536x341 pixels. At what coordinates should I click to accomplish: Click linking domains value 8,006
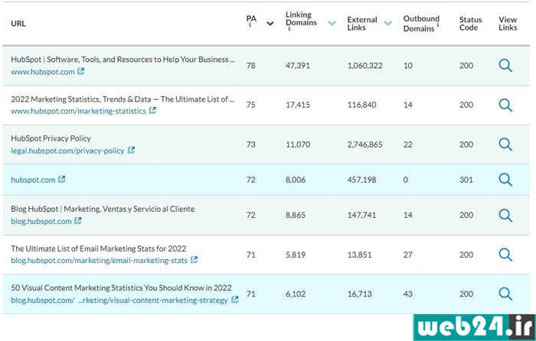(x=296, y=180)
